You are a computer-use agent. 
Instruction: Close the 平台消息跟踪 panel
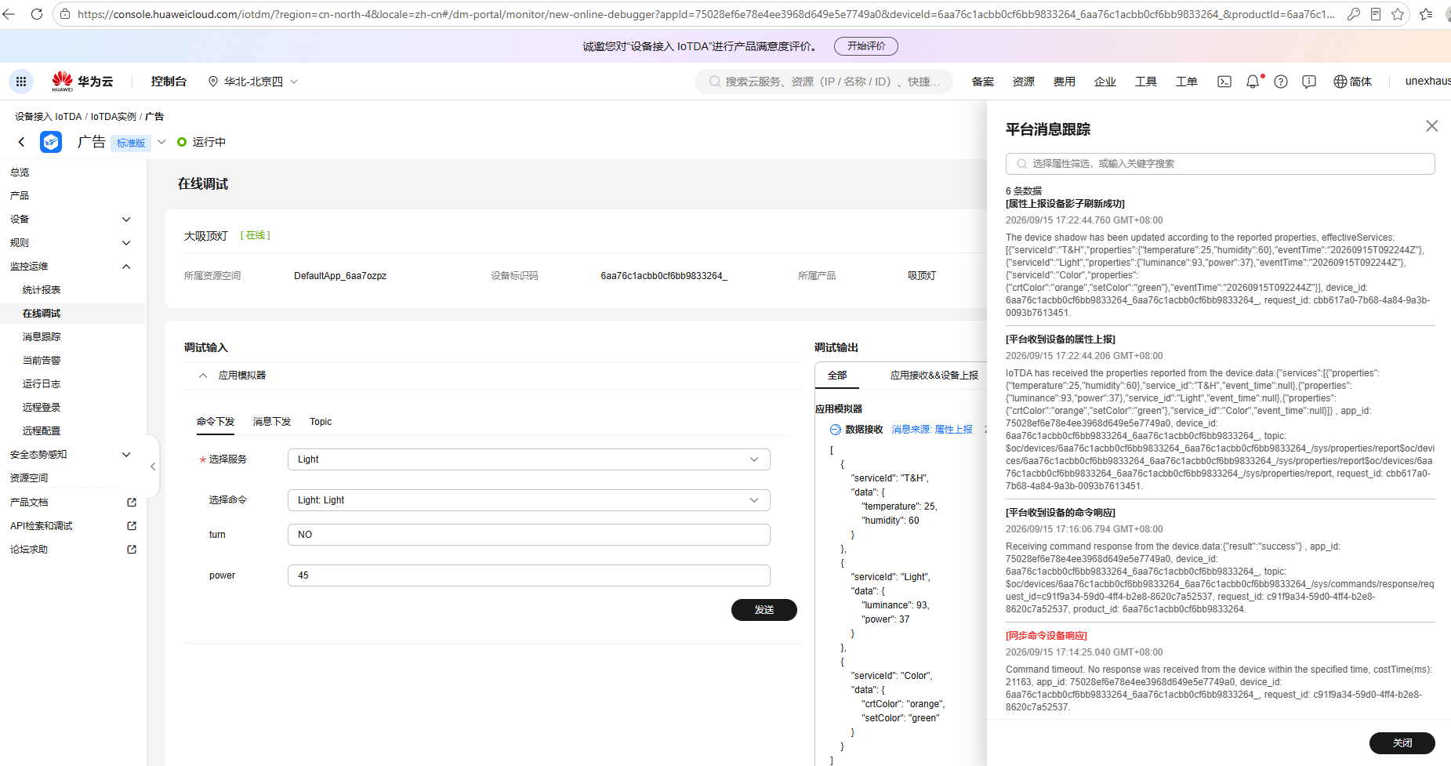pos(1431,126)
